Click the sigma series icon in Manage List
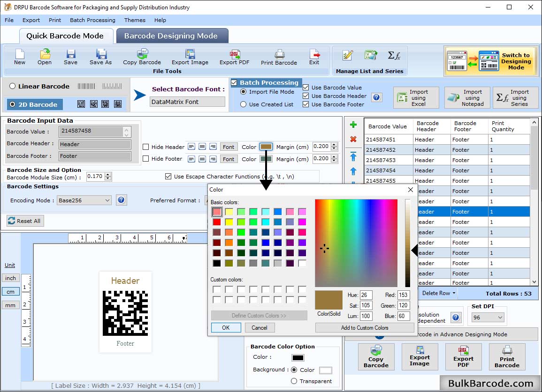The height and width of the screenshot is (392, 542). coord(394,55)
